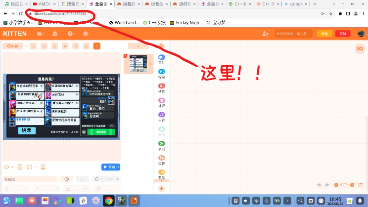Click the red 更新 update button
This screenshot has height=207, width=368.
[343, 34]
